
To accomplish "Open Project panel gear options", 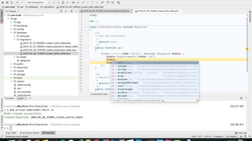I will click(x=72, y=11).
